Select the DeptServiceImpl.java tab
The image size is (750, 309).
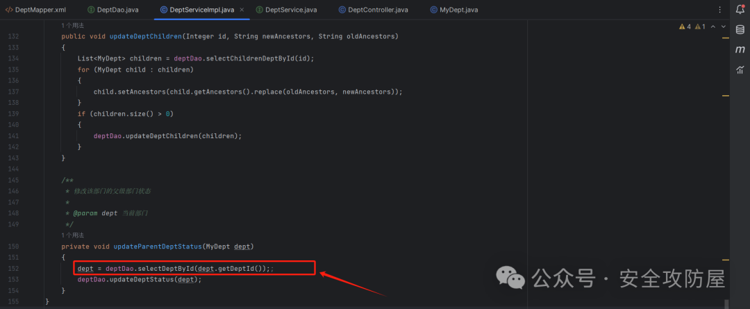[x=199, y=10]
